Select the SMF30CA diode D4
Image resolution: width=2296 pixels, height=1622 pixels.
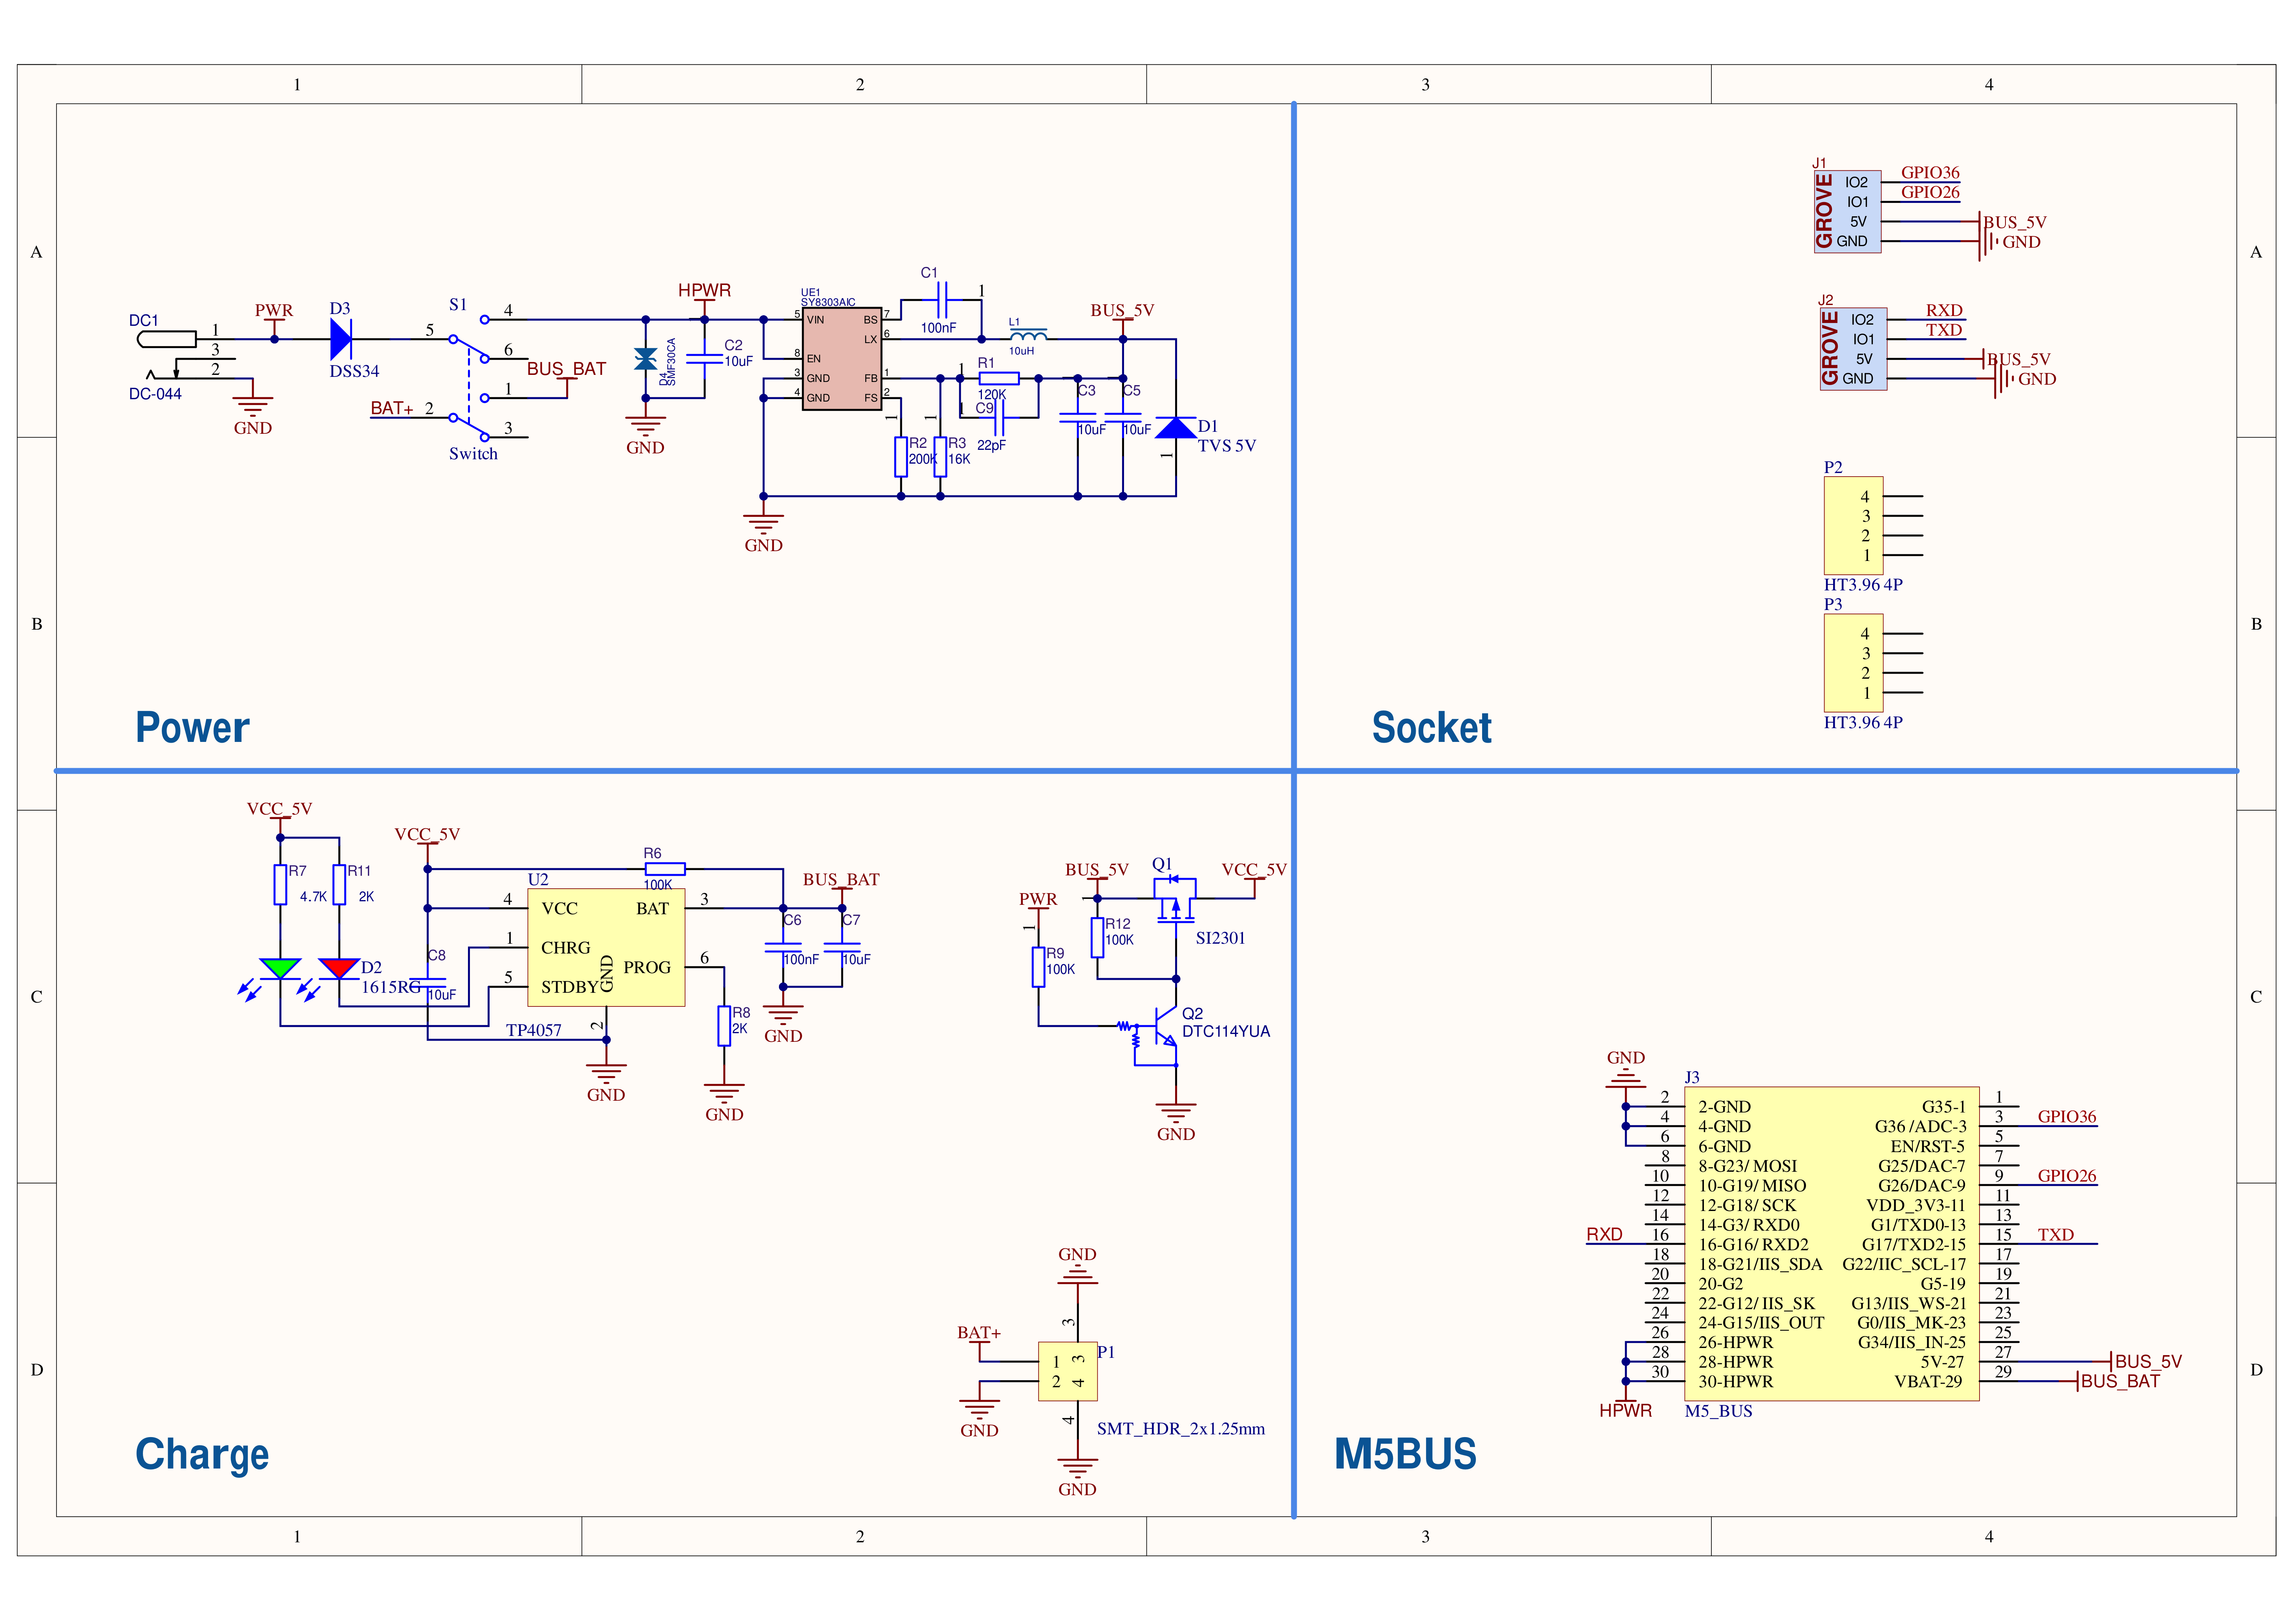[x=646, y=359]
